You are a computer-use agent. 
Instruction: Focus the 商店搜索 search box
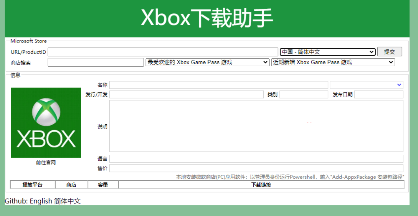click(96, 62)
